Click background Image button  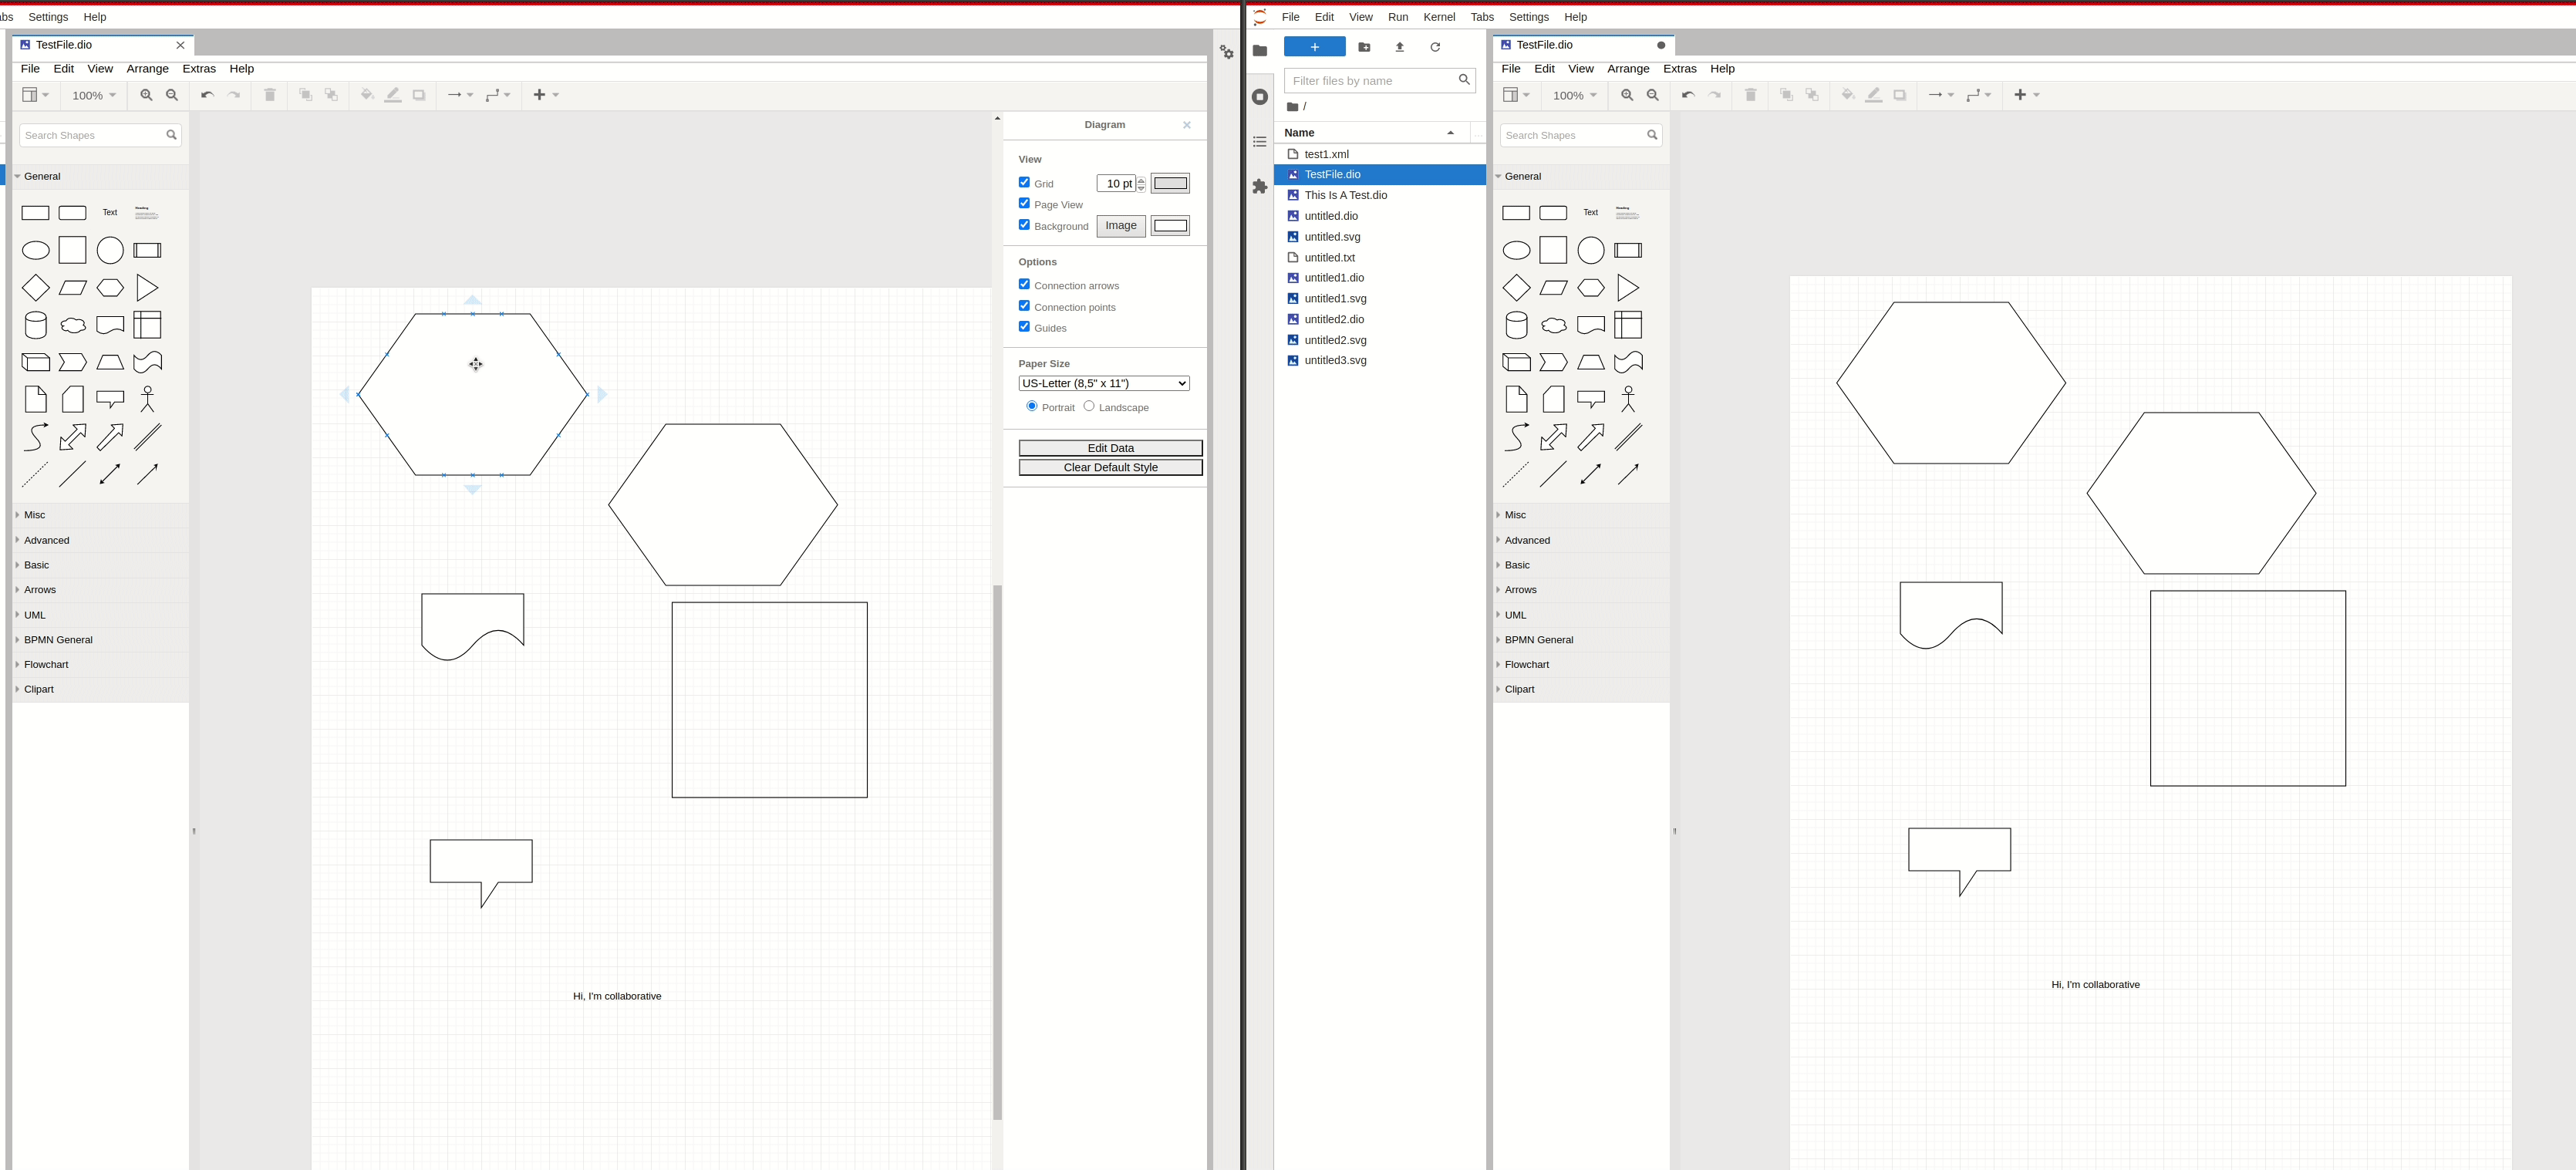(x=1121, y=226)
